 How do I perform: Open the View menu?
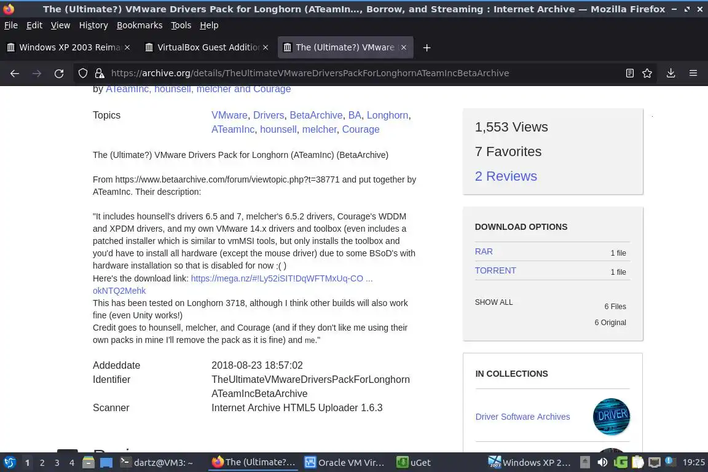(60, 25)
